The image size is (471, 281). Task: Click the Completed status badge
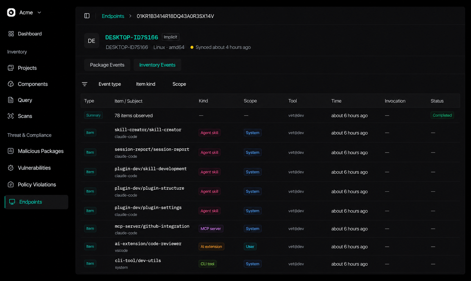point(442,115)
